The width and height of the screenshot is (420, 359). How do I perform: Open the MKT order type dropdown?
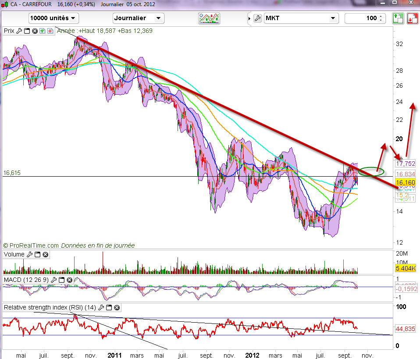point(301,18)
